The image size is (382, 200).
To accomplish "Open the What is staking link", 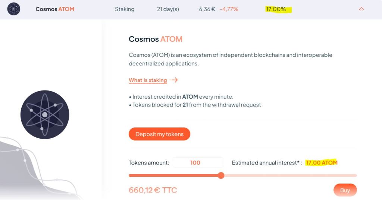I will coord(148,80).
